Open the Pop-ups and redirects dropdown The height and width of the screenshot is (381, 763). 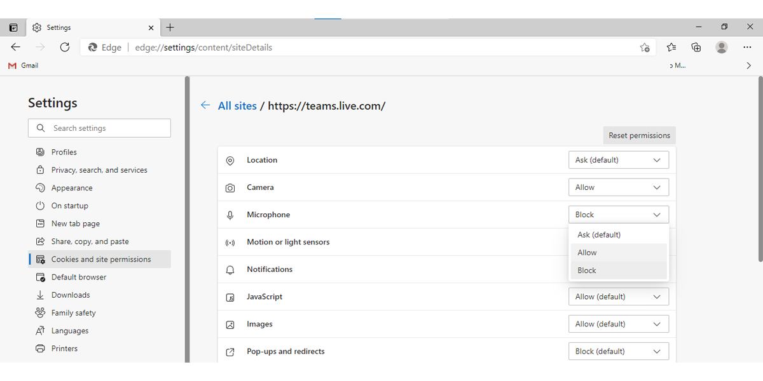(618, 351)
